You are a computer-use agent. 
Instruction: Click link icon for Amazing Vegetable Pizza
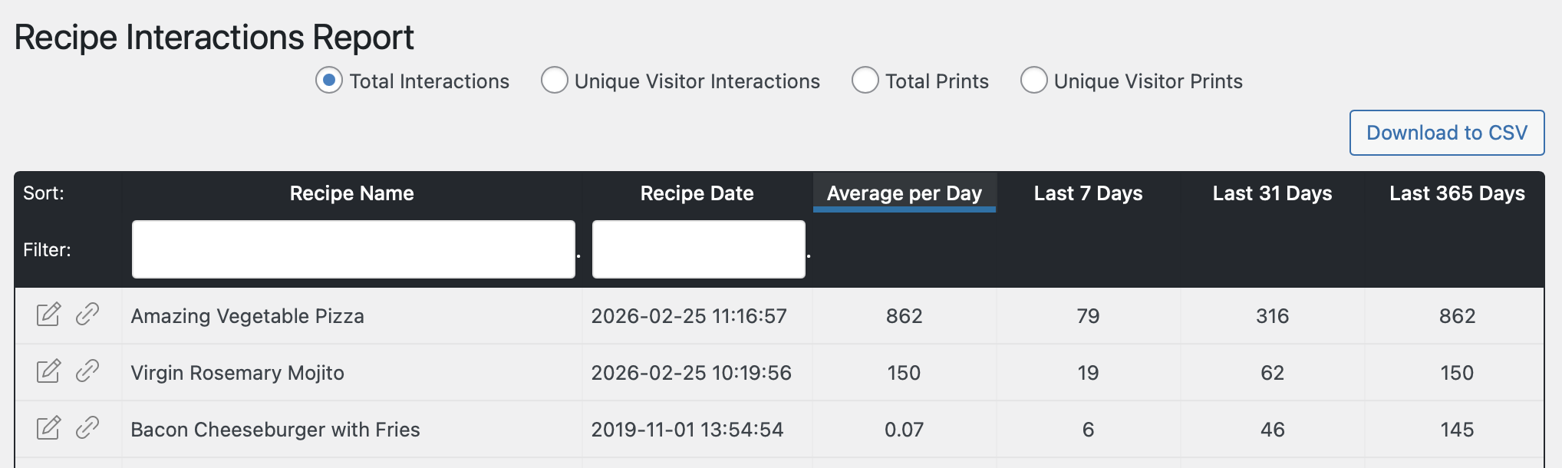pos(87,315)
